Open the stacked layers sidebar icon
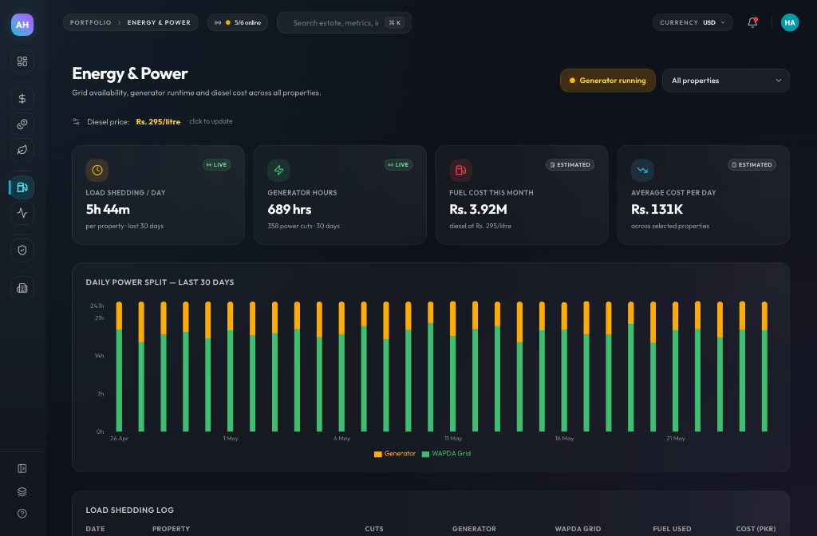The width and height of the screenshot is (817, 536). point(22,491)
